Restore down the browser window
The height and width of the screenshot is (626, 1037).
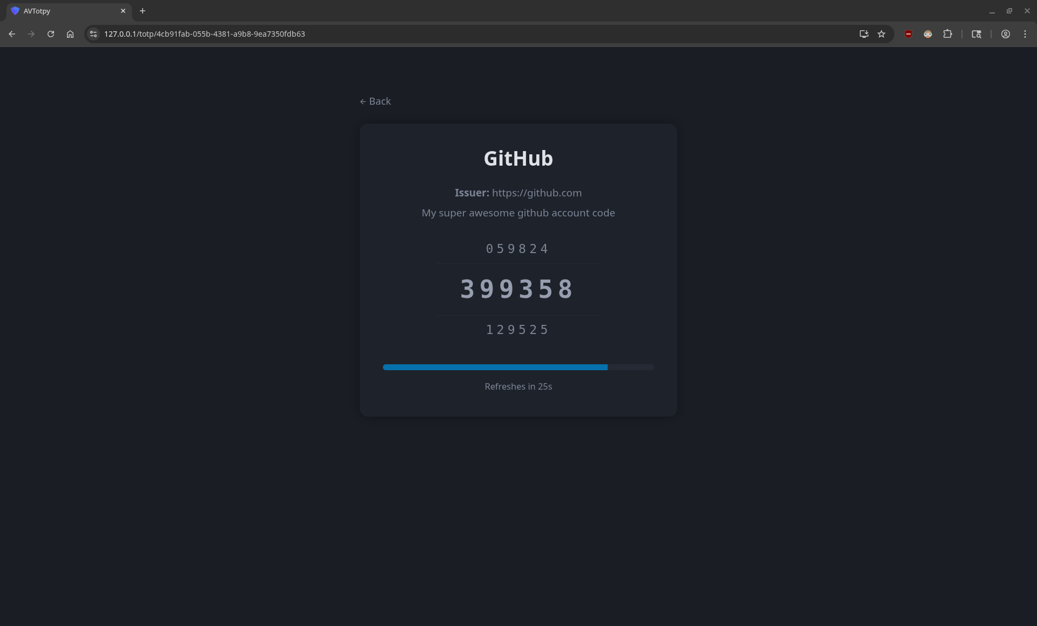1009,11
